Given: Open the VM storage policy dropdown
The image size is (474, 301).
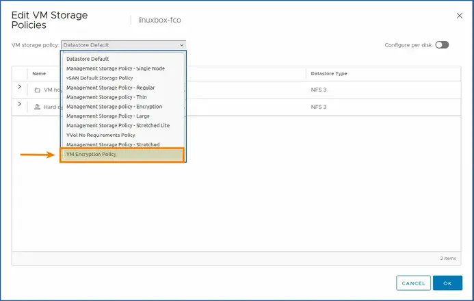Looking at the screenshot, I should [123, 45].
